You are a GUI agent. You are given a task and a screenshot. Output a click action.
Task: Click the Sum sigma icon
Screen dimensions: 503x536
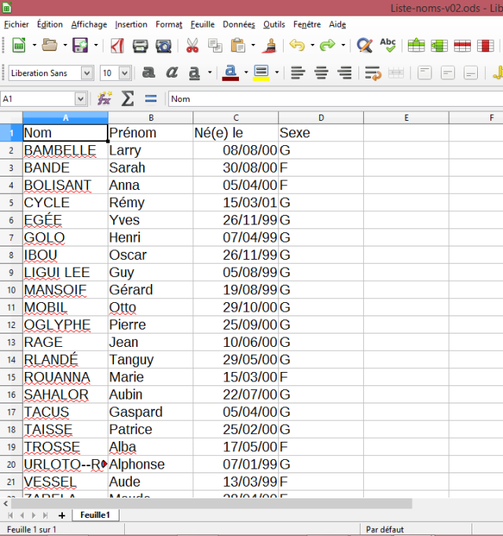pyautogui.click(x=127, y=99)
